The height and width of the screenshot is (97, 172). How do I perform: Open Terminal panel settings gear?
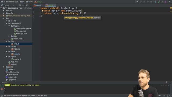click(167, 82)
